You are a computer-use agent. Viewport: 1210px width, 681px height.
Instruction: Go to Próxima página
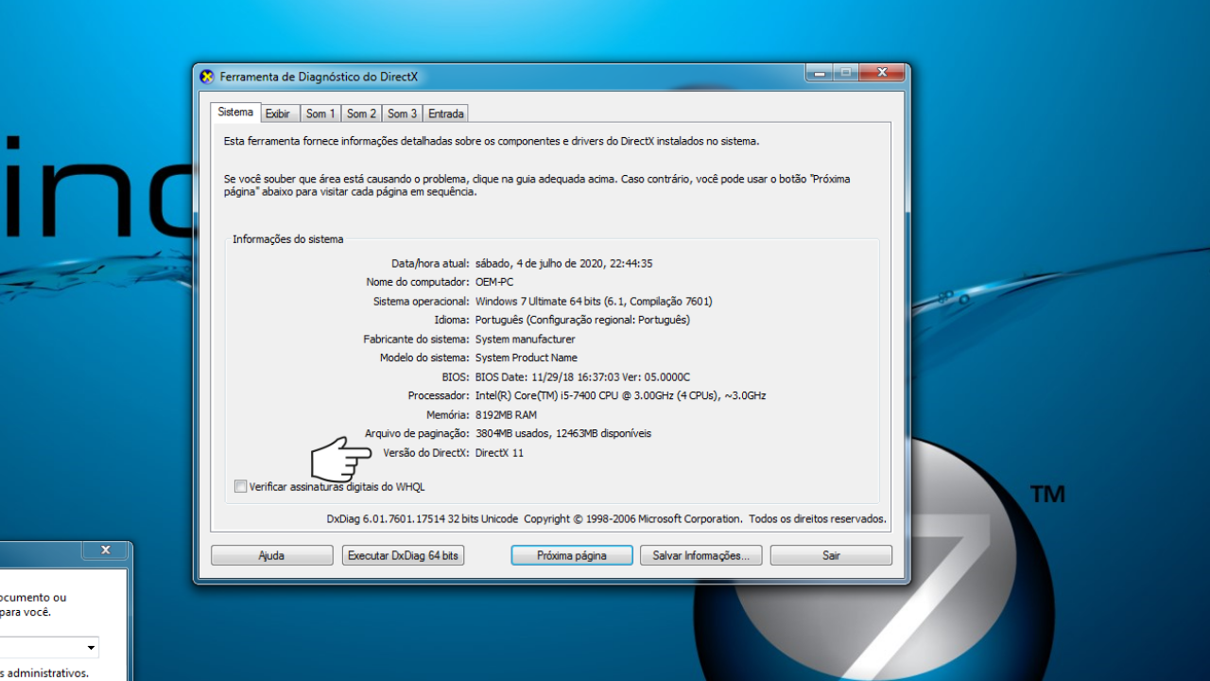click(x=572, y=555)
